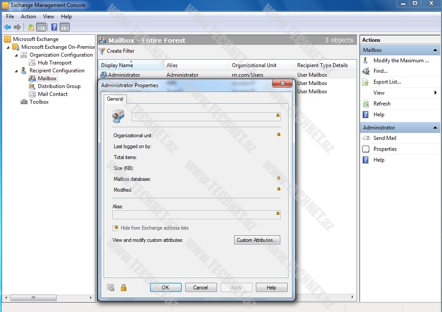The height and width of the screenshot is (312, 442).
Task: Toggle Show/Hide Console Tree toolbar button
Action: [x=41, y=27]
